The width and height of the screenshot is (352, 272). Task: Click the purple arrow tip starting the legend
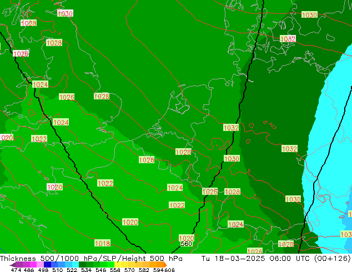(13, 265)
